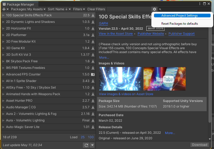
Task: Maximize the Package Manager window
Action: coord(205,4)
